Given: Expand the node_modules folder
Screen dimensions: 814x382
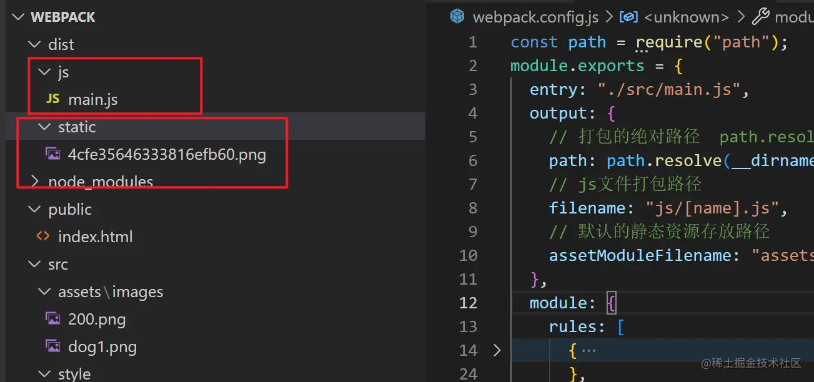Looking at the screenshot, I should [34, 182].
